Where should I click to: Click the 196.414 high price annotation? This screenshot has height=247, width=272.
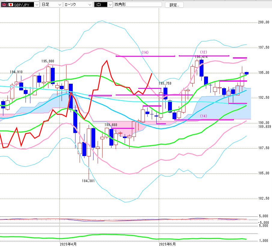pos(201,57)
